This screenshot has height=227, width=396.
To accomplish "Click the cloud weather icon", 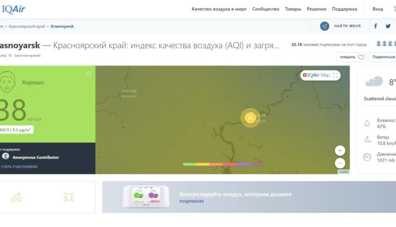I will pos(374,81).
